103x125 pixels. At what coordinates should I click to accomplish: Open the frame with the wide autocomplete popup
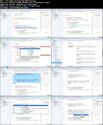pyautogui.click(x=26, y=110)
